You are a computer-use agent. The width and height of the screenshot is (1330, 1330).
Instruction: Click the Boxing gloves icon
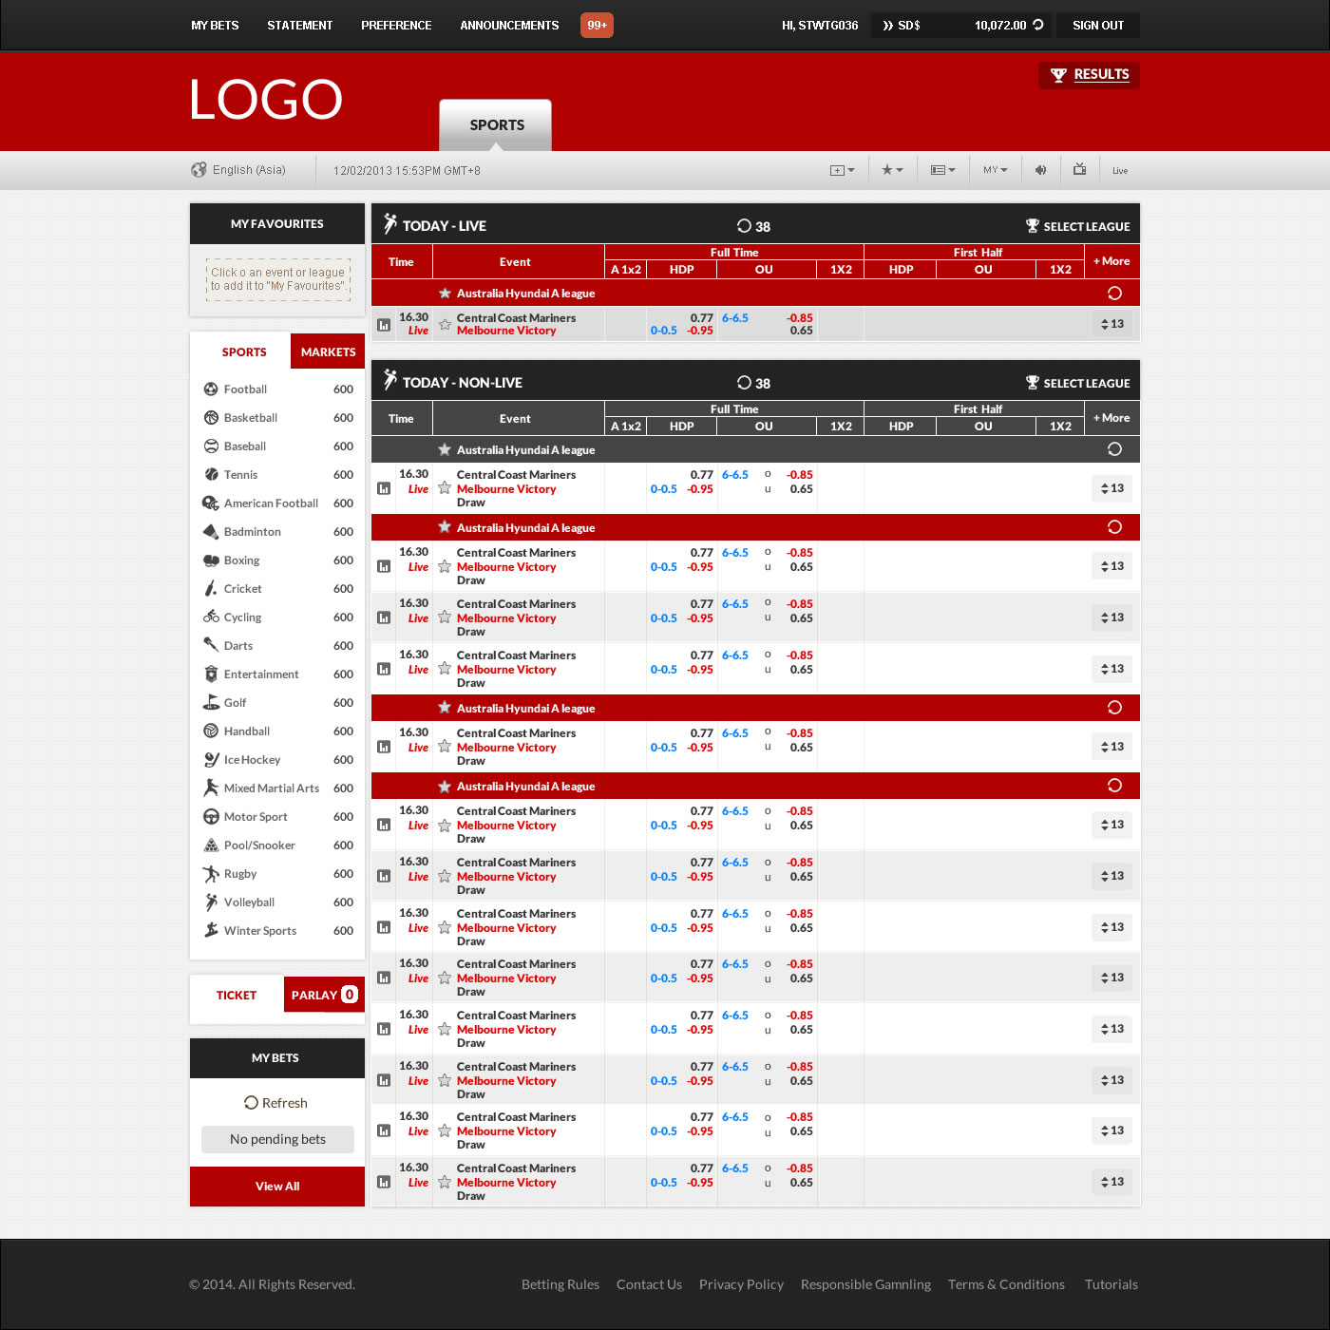[x=211, y=560]
